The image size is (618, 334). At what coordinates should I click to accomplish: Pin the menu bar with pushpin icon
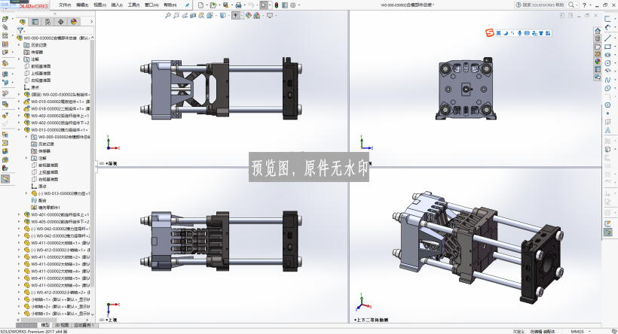[187, 5]
